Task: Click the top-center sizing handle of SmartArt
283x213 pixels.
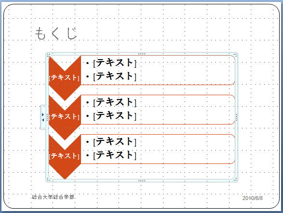Action: [x=142, y=54]
